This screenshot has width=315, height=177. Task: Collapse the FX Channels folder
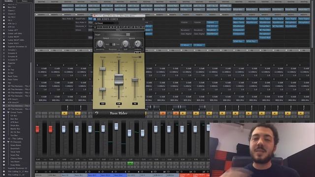[8, 142]
